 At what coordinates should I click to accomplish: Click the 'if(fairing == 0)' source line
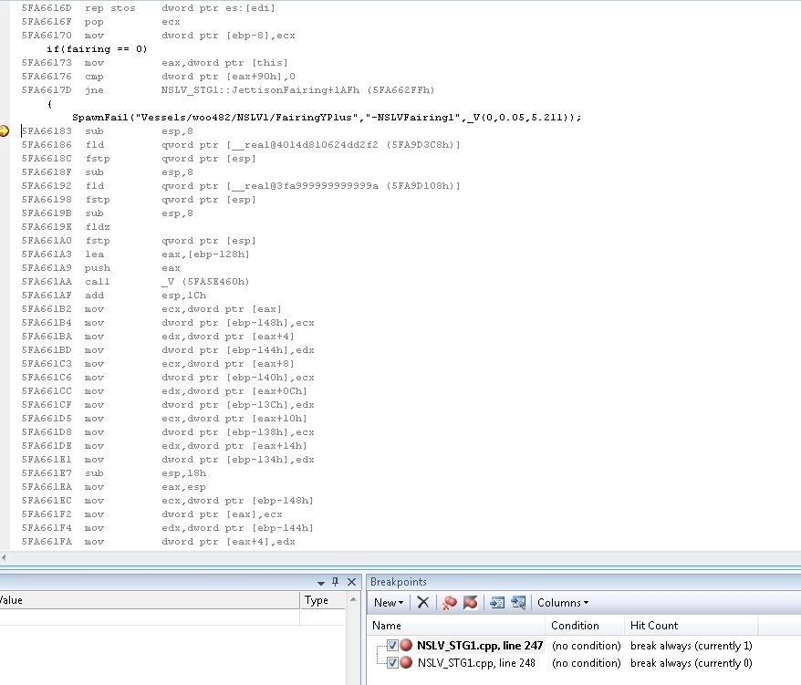pos(97,49)
